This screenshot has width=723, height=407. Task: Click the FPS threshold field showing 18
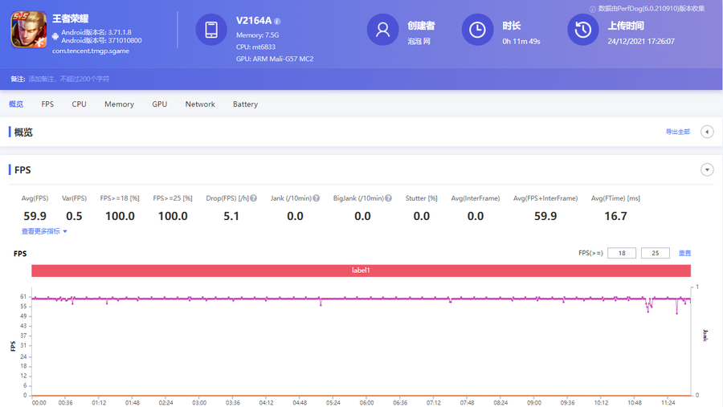coord(622,253)
